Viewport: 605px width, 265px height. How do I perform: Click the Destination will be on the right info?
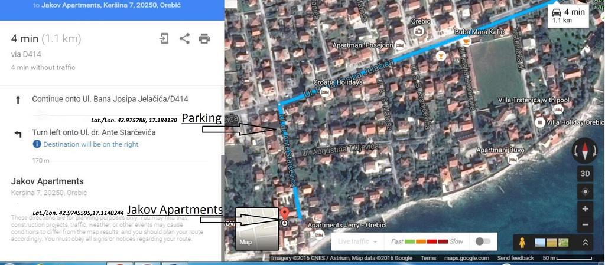click(90, 145)
